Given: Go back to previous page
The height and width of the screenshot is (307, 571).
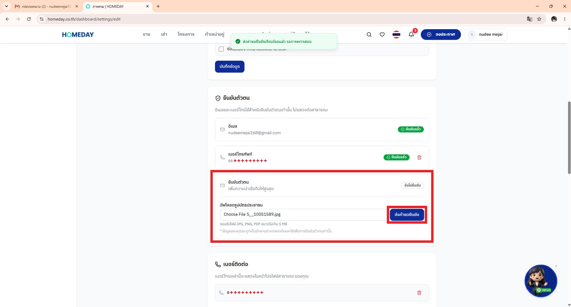Looking at the screenshot, I should pos(7,19).
